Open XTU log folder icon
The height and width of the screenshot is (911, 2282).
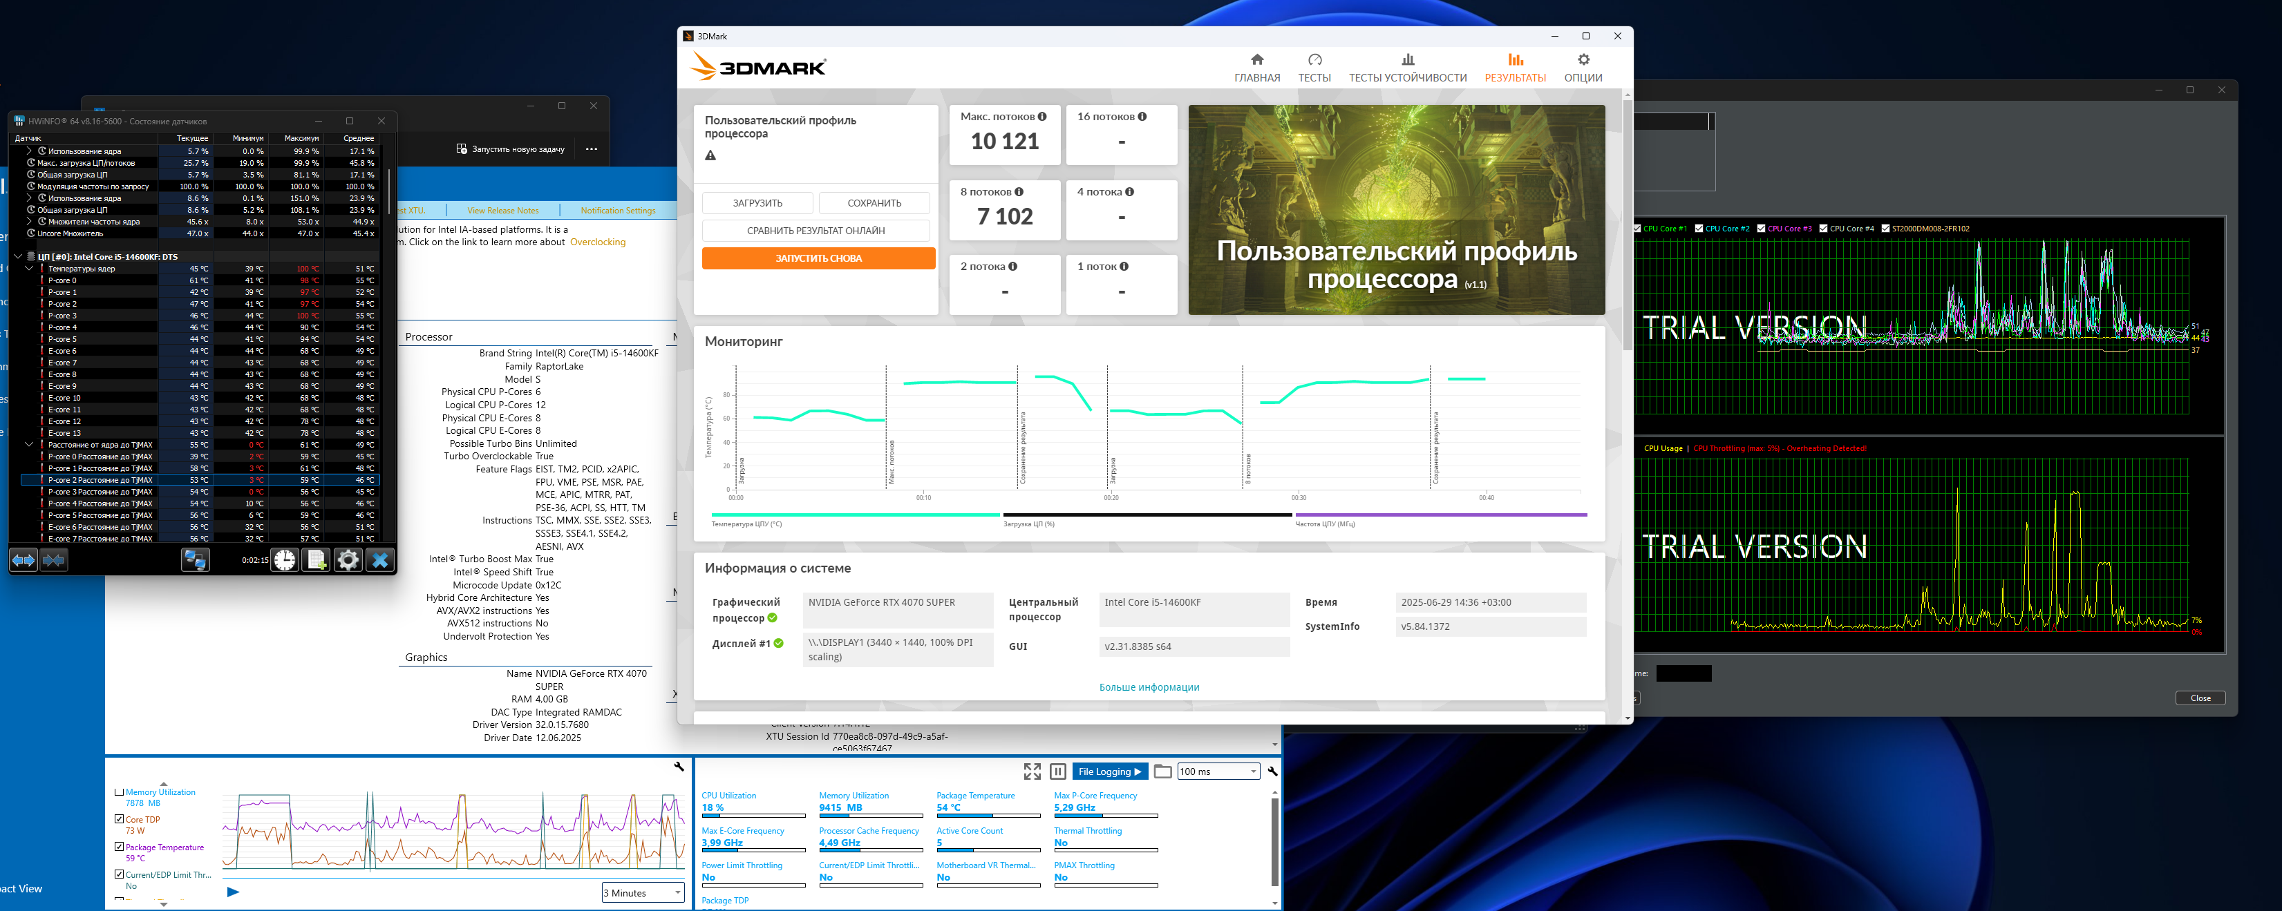click(1163, 771)
